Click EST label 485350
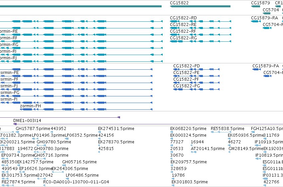The image size is (283, 187). [9, 162]
